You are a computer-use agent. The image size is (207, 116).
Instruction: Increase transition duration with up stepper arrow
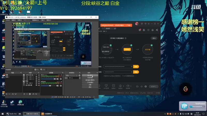click(x=80, y=77)
